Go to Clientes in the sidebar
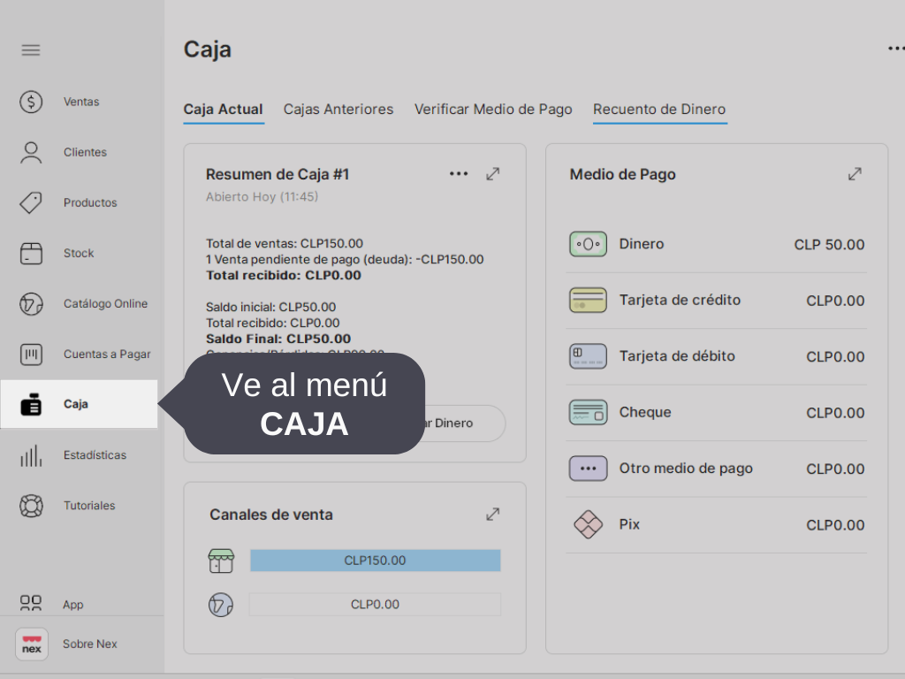 click(x=85, y=152)
